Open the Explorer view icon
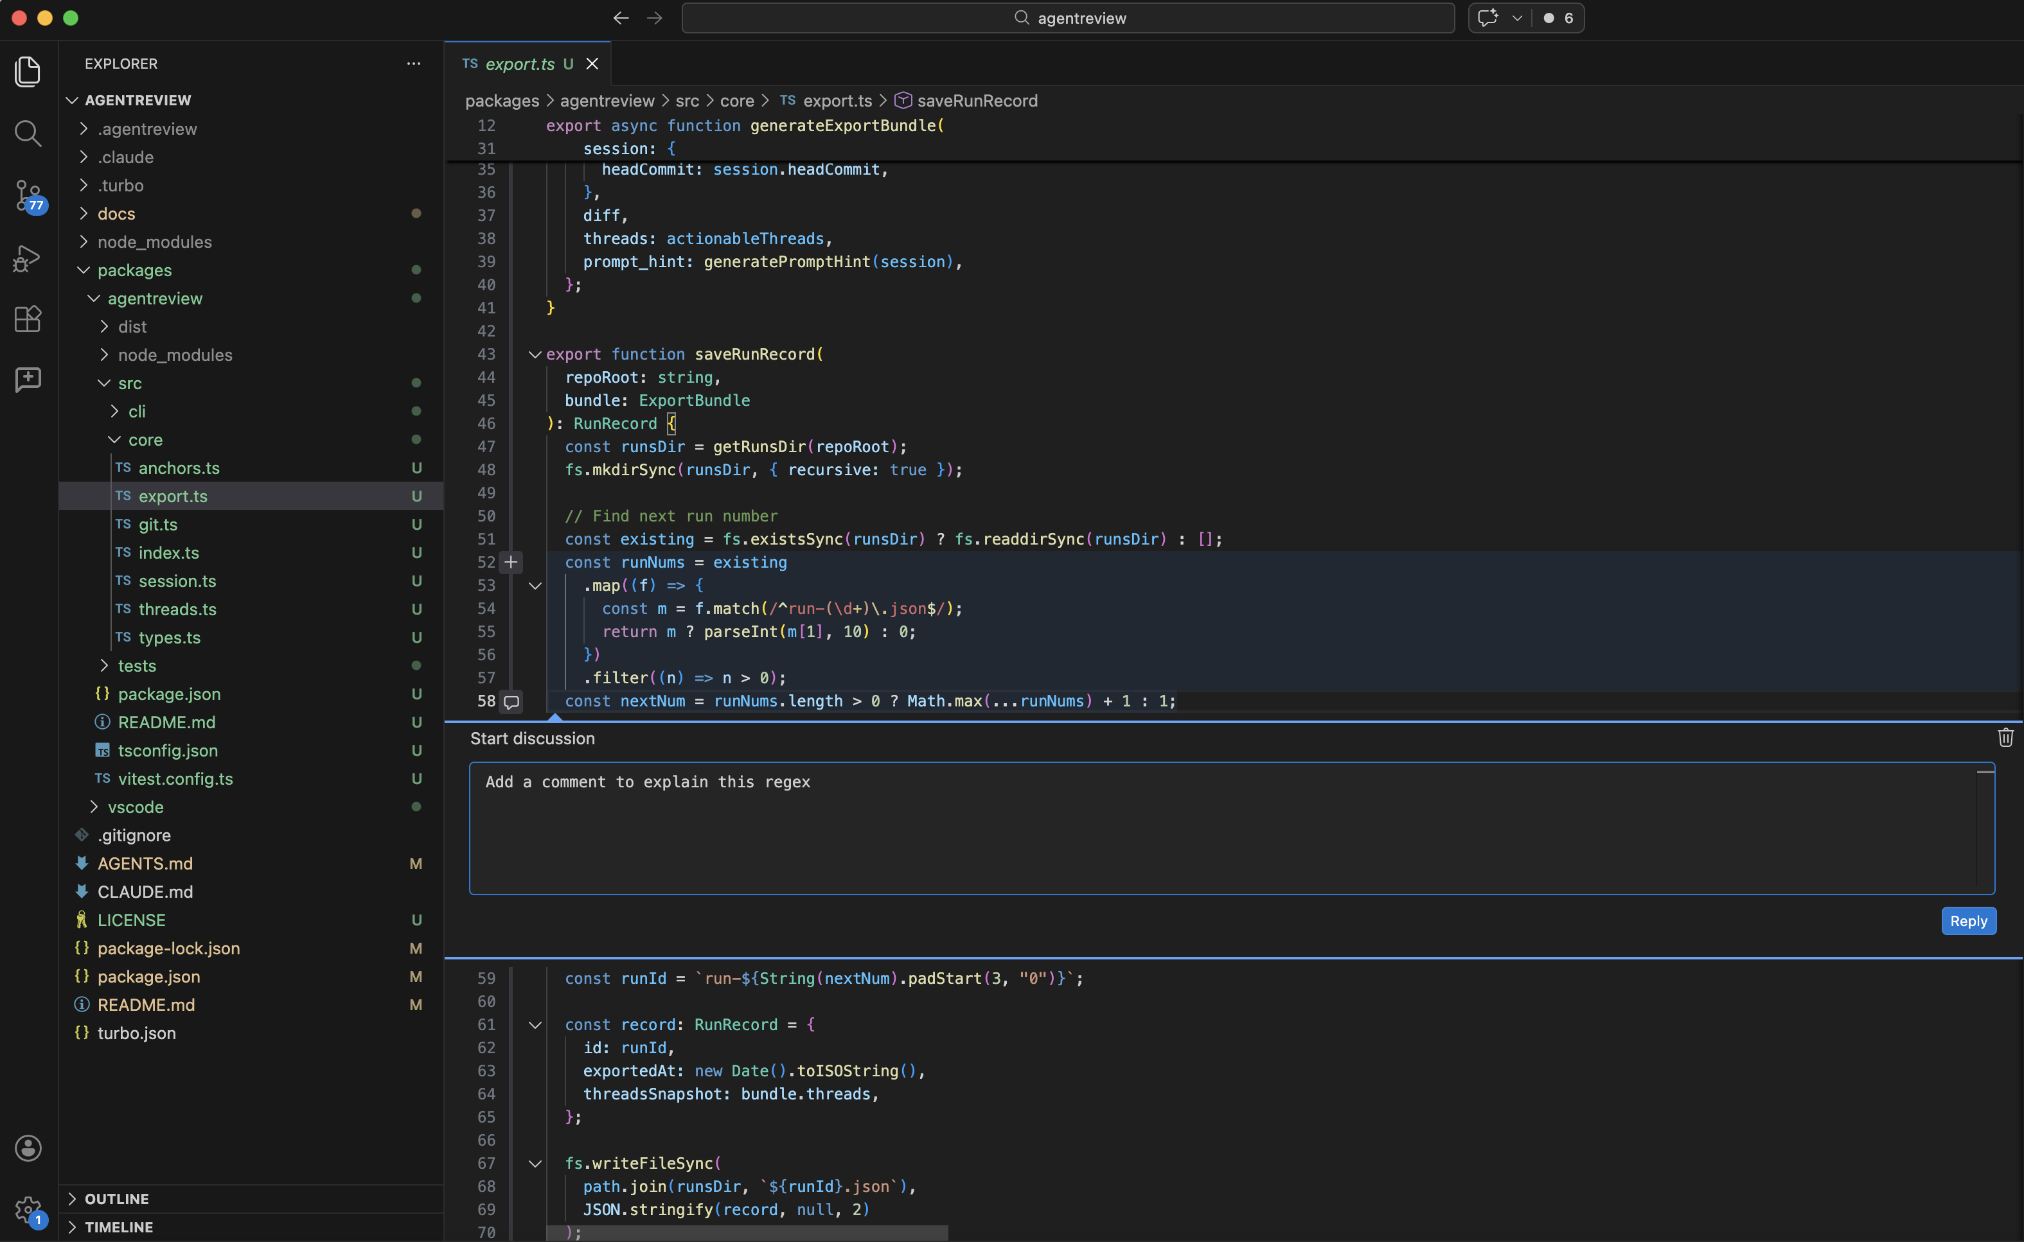Screen dimensions: 2024x1242 pos(28,71)
